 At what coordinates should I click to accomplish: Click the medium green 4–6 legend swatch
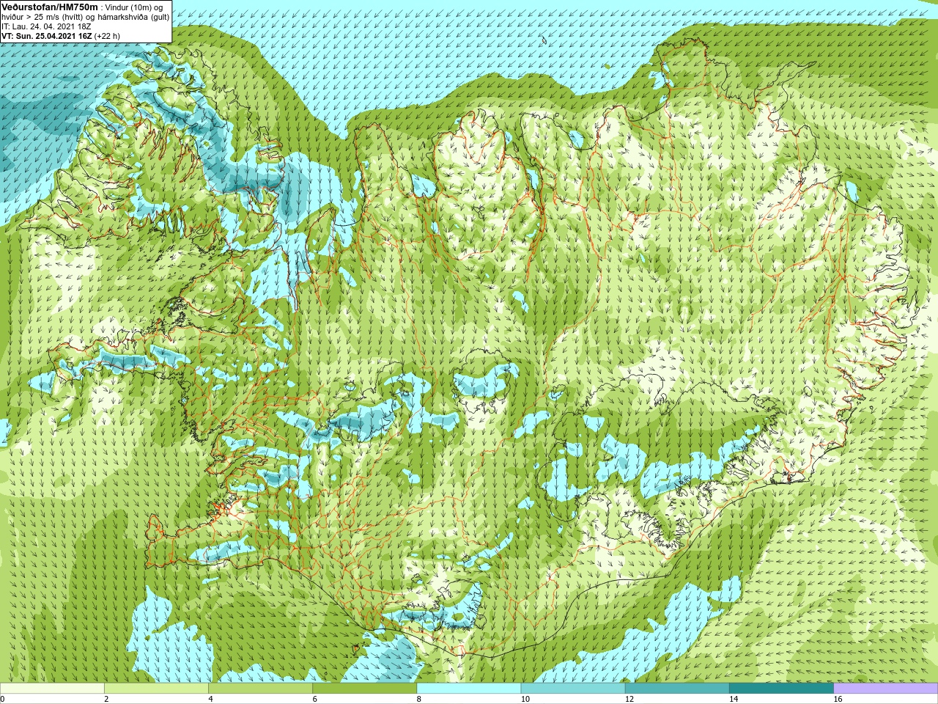click(260, 689)
